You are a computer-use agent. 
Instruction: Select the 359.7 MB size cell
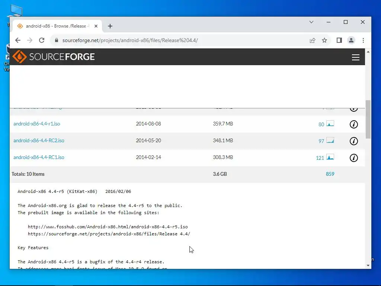coord(223,124)
